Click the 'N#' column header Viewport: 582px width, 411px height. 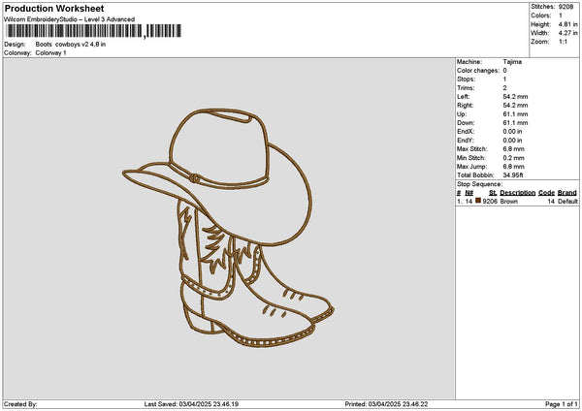point(469,193)
